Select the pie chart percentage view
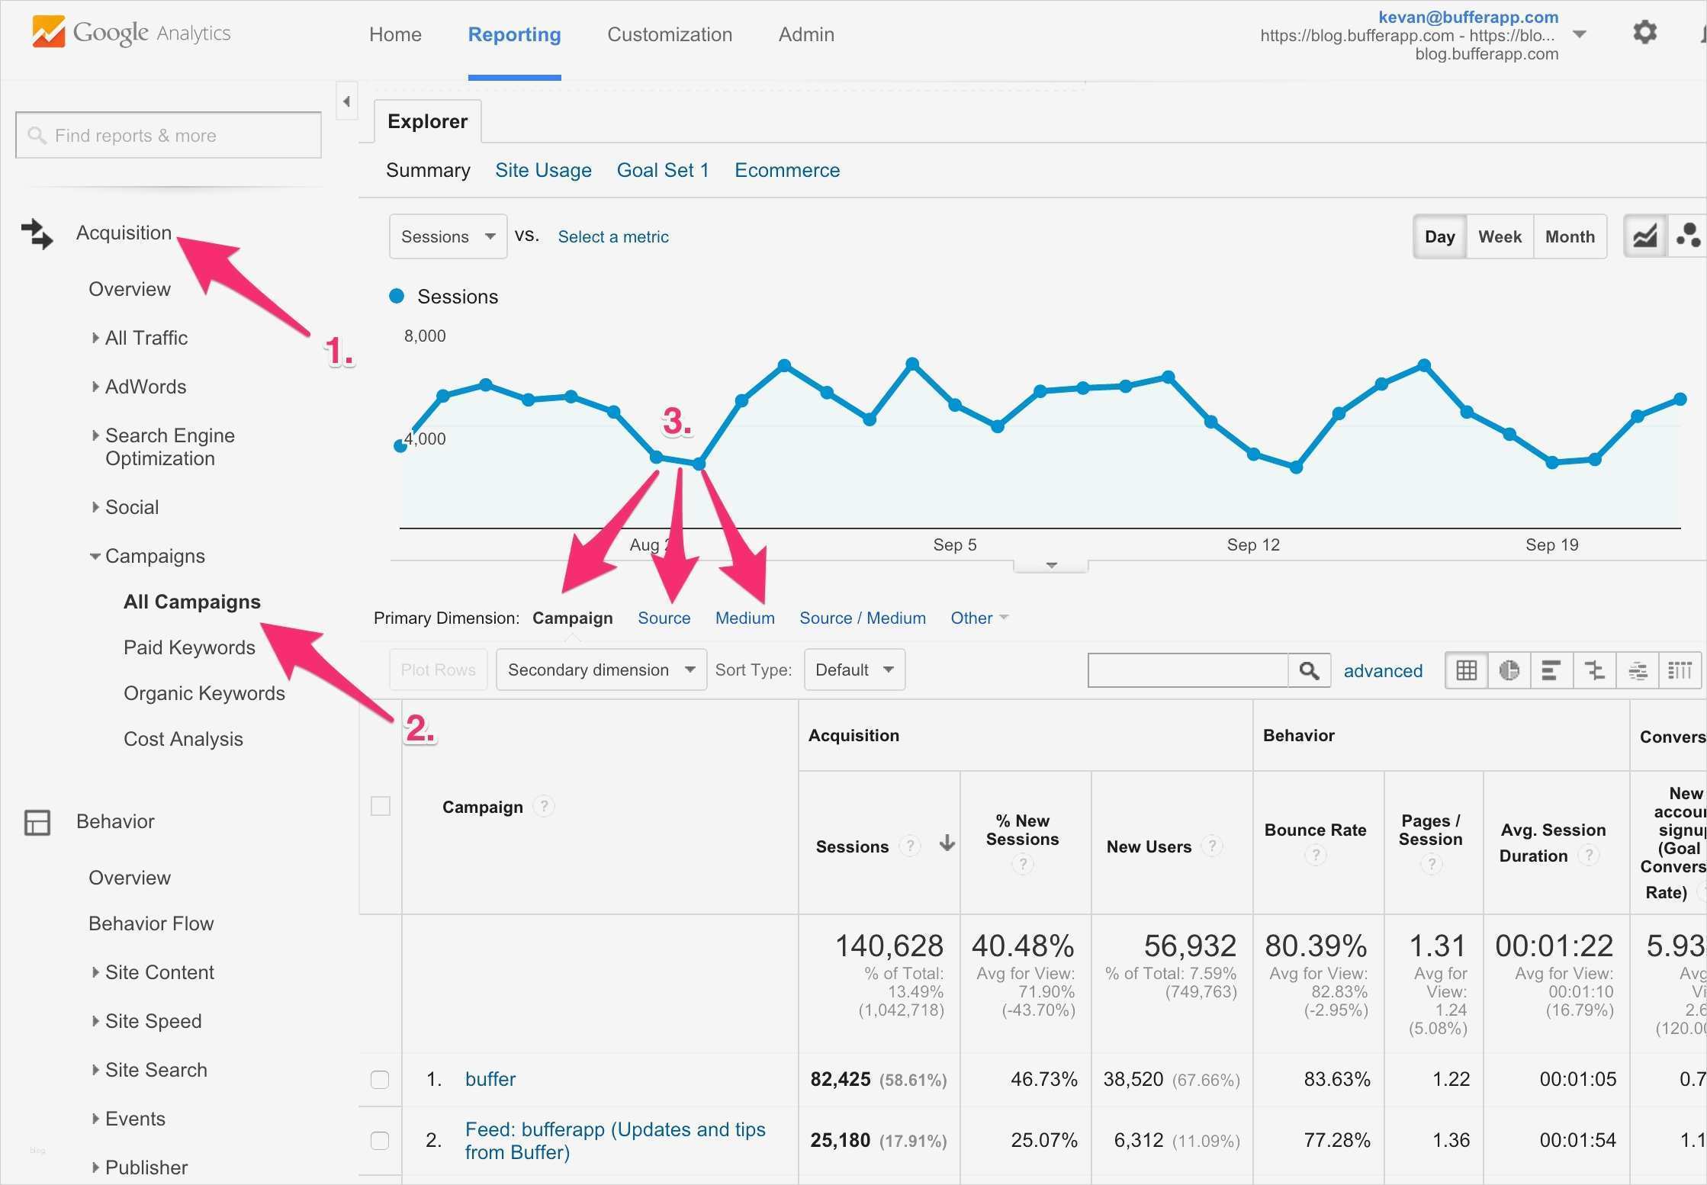 click(x=1509, y=670)
